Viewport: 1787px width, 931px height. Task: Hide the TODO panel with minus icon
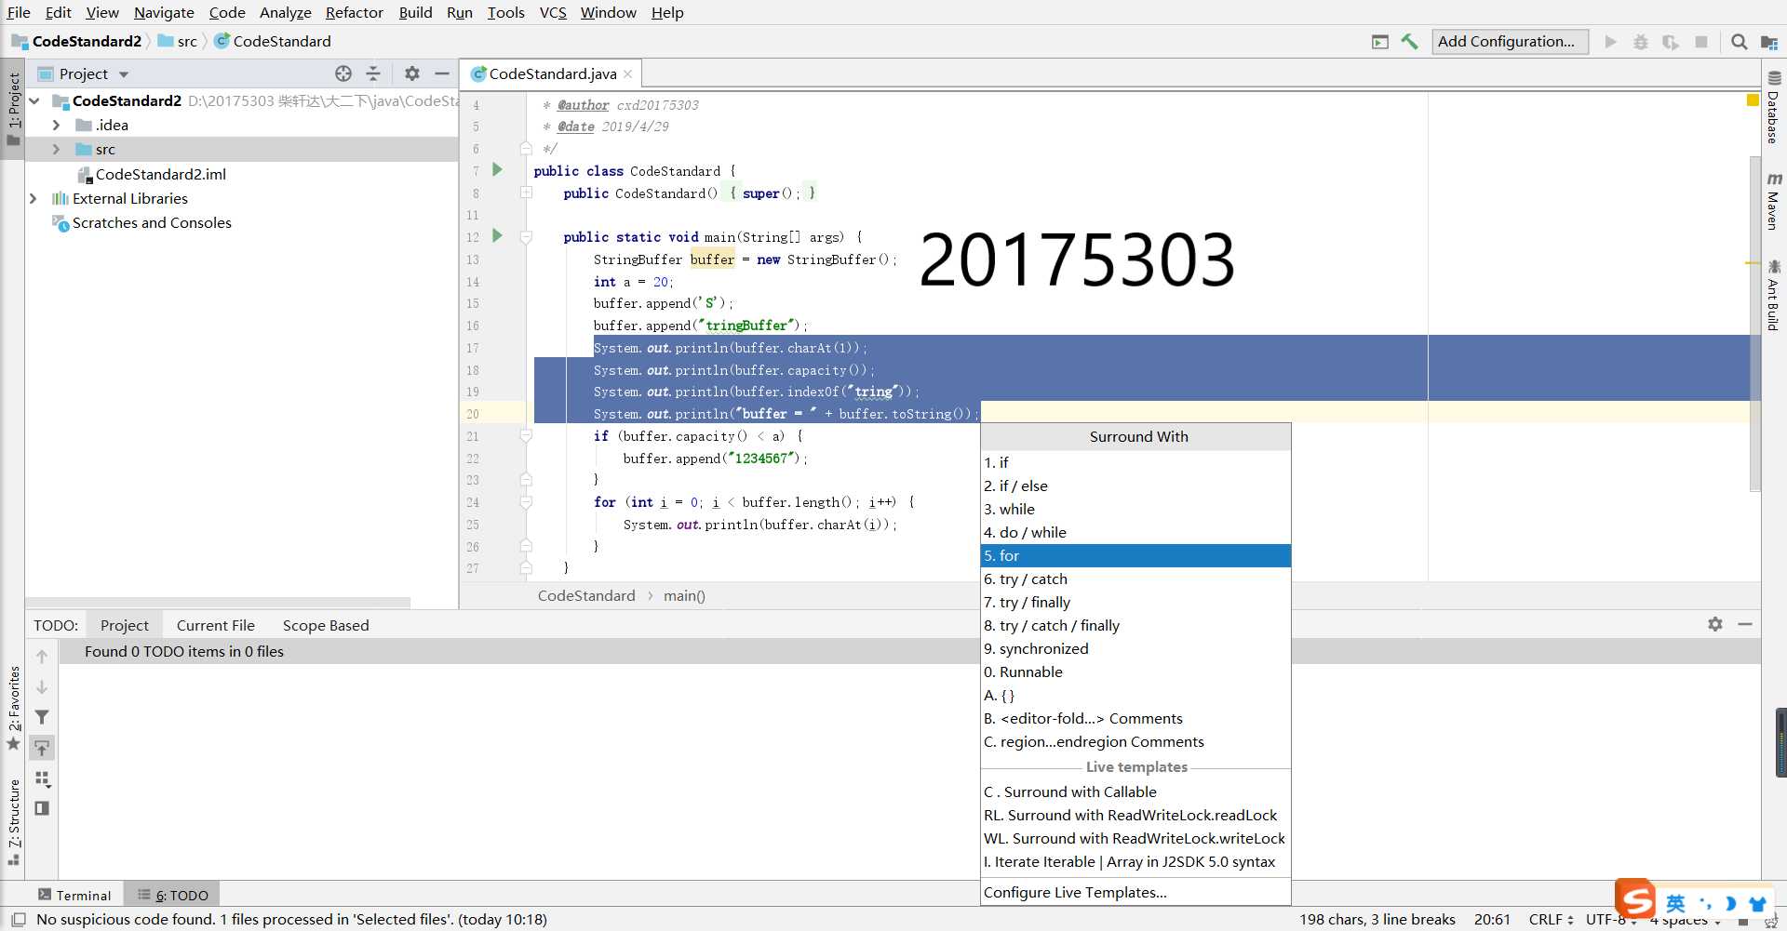pyautogui.click(x=1745, y=624)
